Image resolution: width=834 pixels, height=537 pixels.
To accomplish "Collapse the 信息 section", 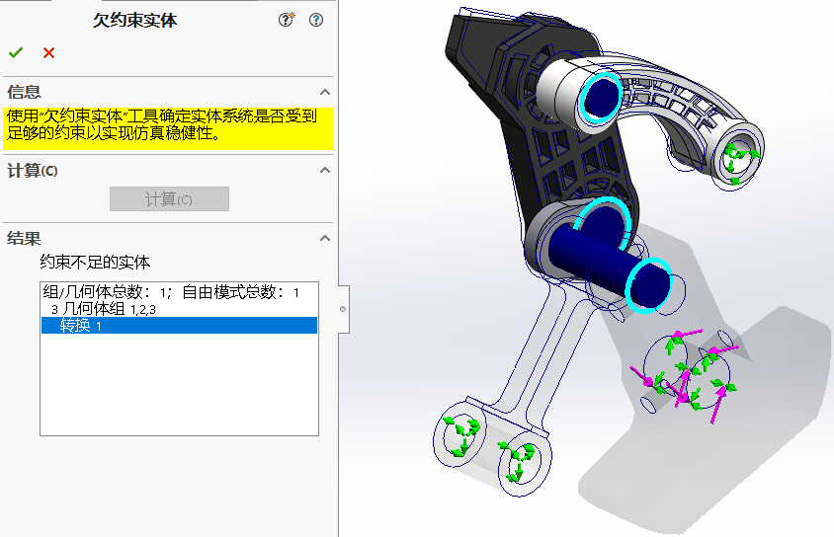I will [324, 92].
